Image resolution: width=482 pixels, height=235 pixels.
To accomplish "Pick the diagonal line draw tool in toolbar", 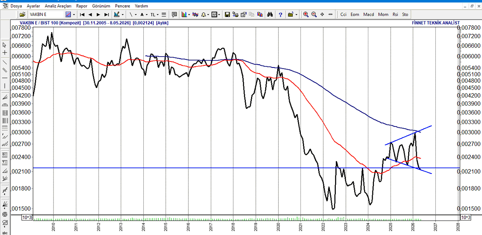I will [131, 14].
